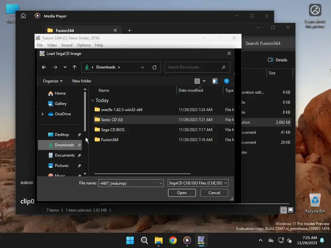Open recent locations chevron beside forward arrow
331x248 pixels.
(x=65, y=67)
